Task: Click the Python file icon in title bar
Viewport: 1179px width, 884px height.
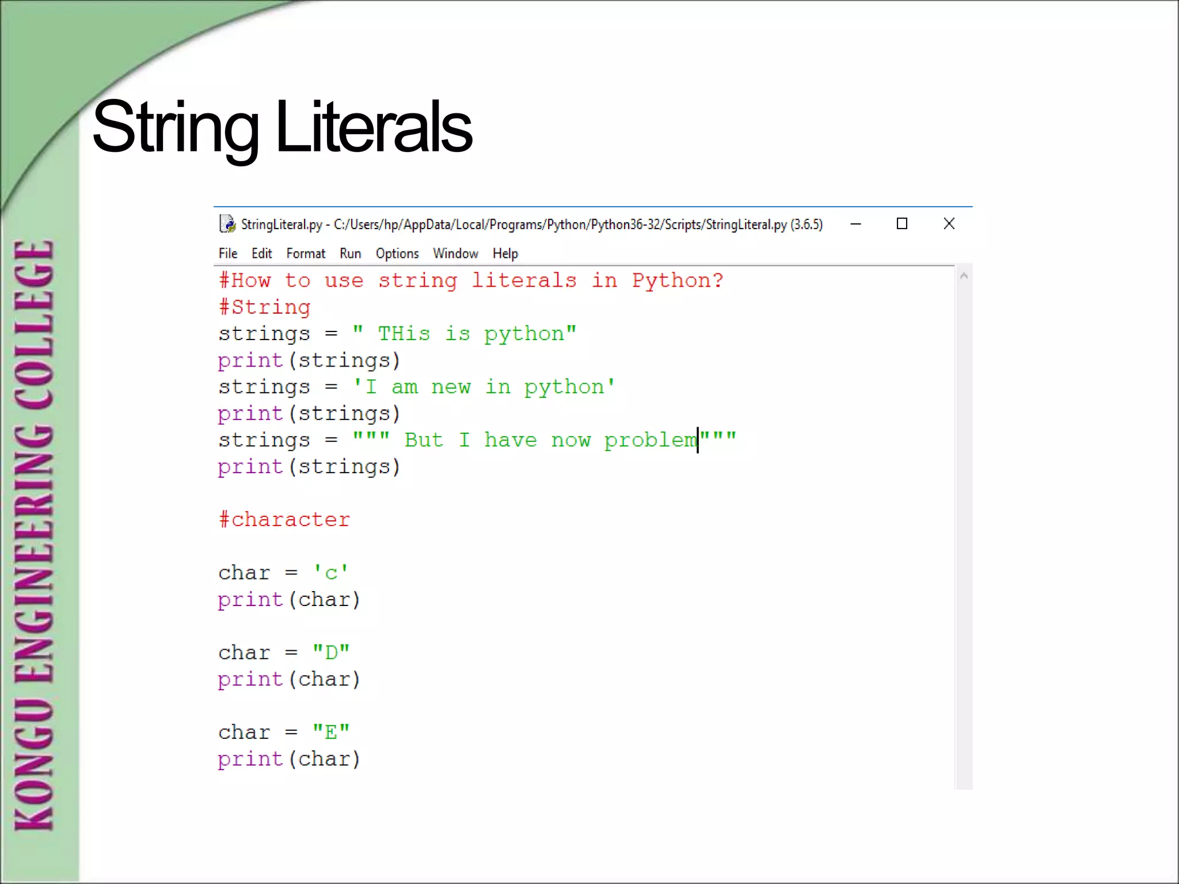Action: pyautogui.click(x=227, y=224)
